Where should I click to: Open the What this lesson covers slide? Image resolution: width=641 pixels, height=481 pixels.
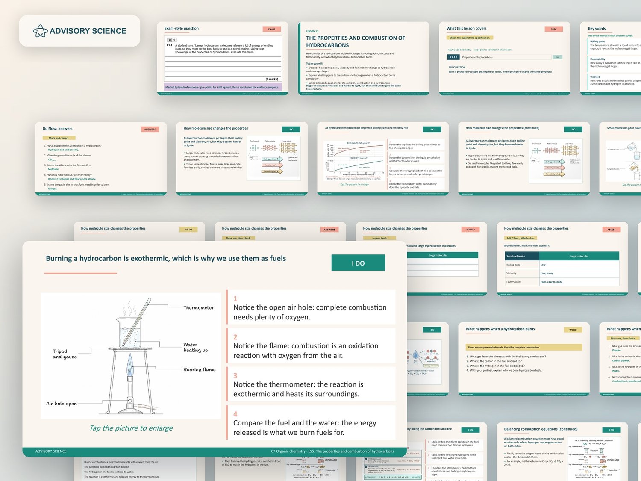click(505, 59)
